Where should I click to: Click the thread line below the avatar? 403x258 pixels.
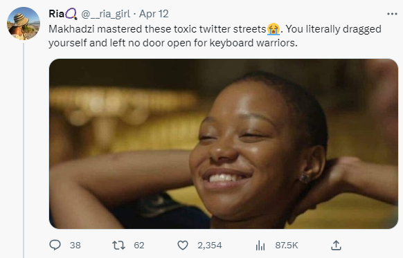[x=24, y=150]
